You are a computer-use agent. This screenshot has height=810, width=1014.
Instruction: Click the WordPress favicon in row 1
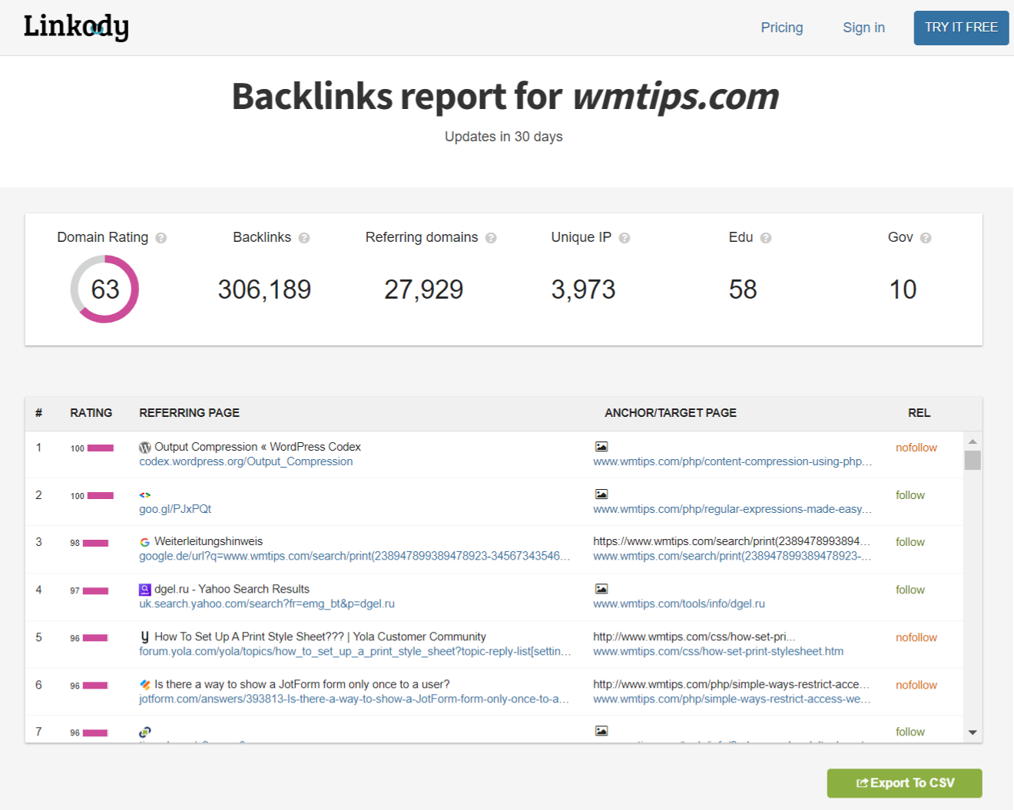tap(144, 446)
